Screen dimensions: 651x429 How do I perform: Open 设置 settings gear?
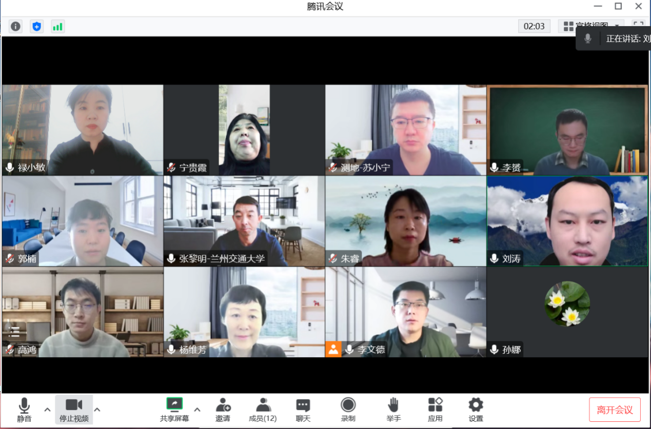coord(476,410)
